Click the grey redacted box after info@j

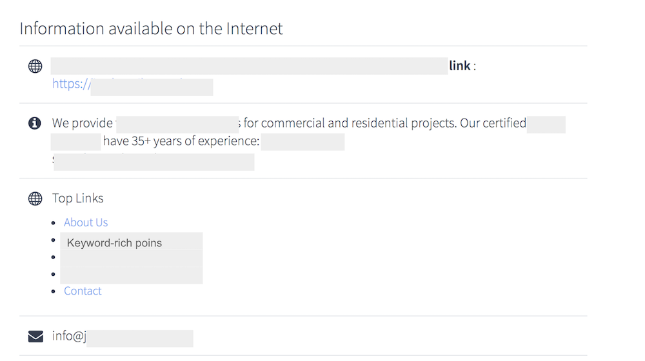(140, 338)
